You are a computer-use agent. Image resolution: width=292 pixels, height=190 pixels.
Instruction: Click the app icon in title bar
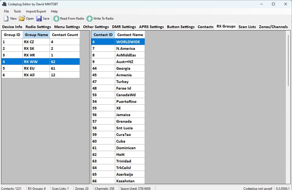(4, 4)
